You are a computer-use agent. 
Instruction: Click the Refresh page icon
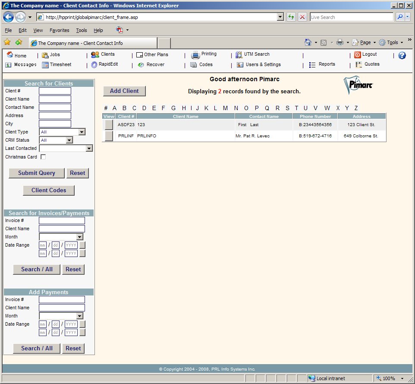click(291, 17)
